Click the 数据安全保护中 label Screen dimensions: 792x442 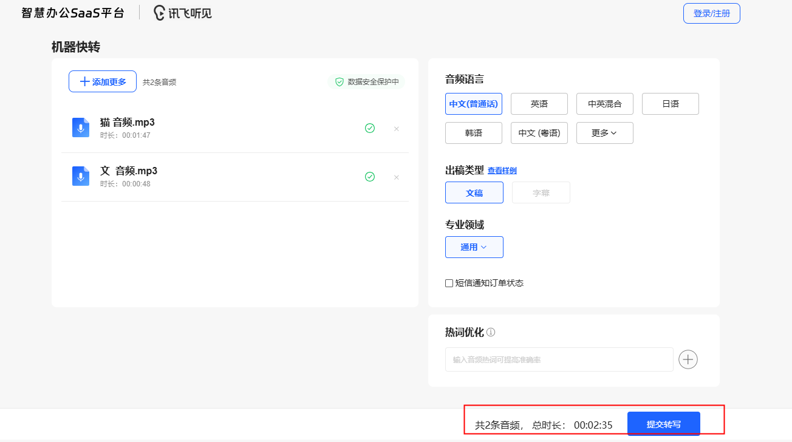click(x=374, y=82)
